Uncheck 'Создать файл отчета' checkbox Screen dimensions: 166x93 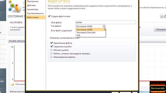[49, 16]
